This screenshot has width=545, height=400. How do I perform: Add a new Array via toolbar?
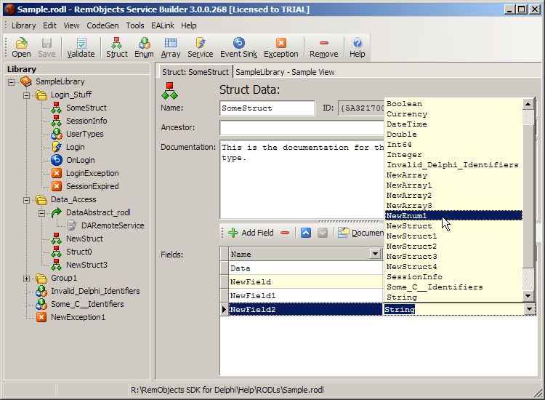coord(171,47)
